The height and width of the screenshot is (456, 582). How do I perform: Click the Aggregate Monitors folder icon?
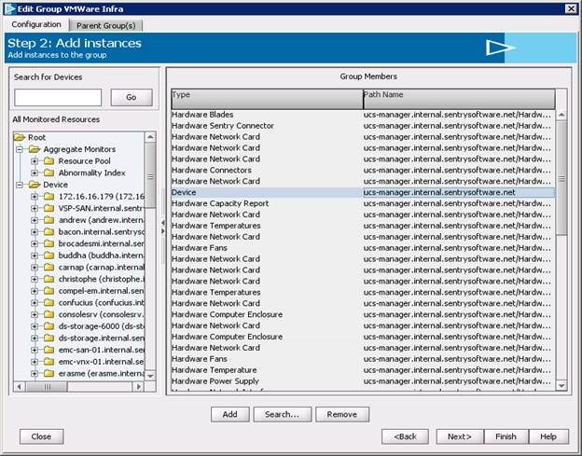[35, 149]
